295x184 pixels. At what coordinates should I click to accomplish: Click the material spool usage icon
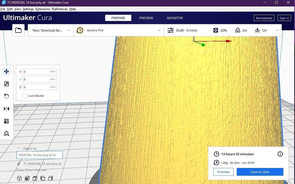point(216,163)
